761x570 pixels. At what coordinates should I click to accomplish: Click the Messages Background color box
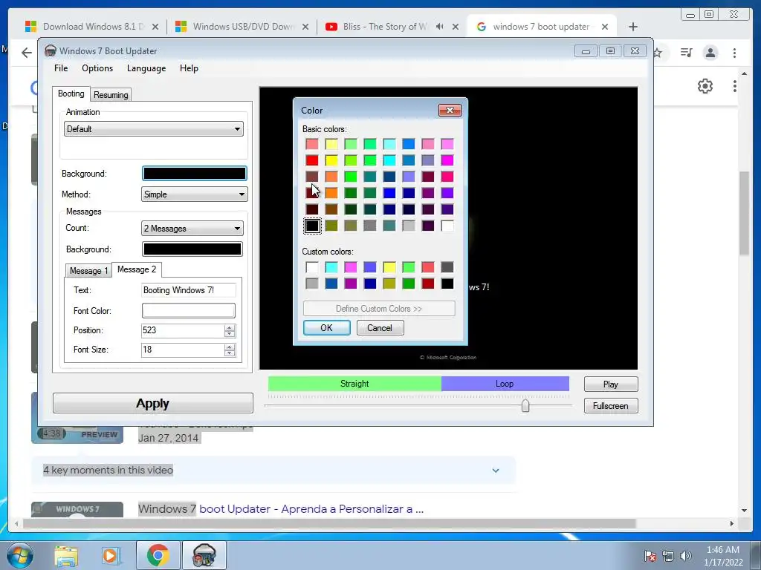pos(192,249)
